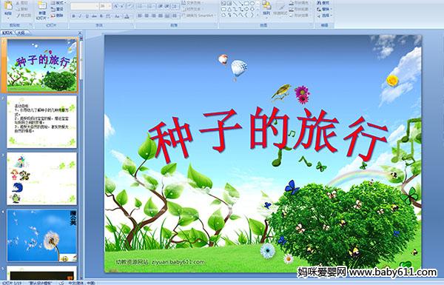This screenshot has height=285, width=444.
Task: Switch to the Slides pane tab
Action: pos(7,33)
